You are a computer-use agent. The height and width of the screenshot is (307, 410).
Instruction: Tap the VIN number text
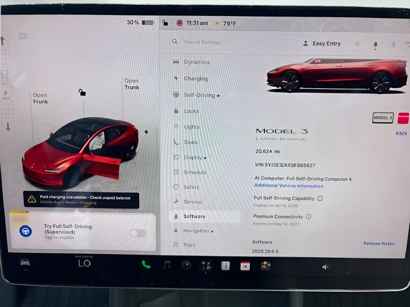[285, 165]
